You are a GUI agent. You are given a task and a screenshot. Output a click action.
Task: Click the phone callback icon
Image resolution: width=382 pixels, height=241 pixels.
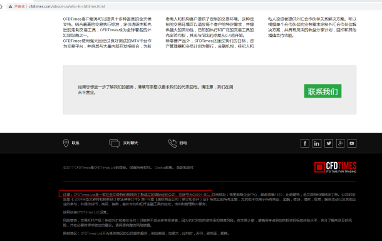click(x=172, y=143)
